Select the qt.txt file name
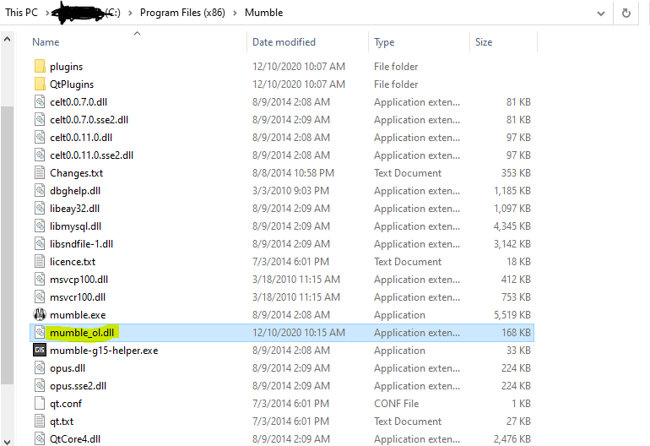 point(62,422)
